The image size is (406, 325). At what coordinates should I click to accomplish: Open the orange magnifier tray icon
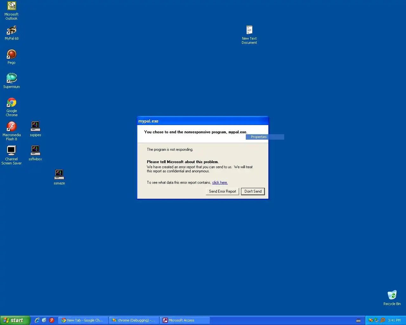(383, 320)
